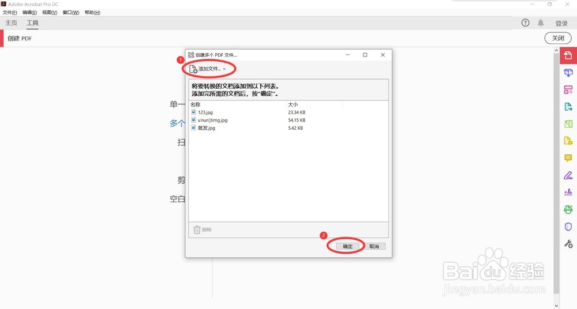Open the Create PDF tool in sidebar
This screenshot has height=309, width=577.
point(568,55)
